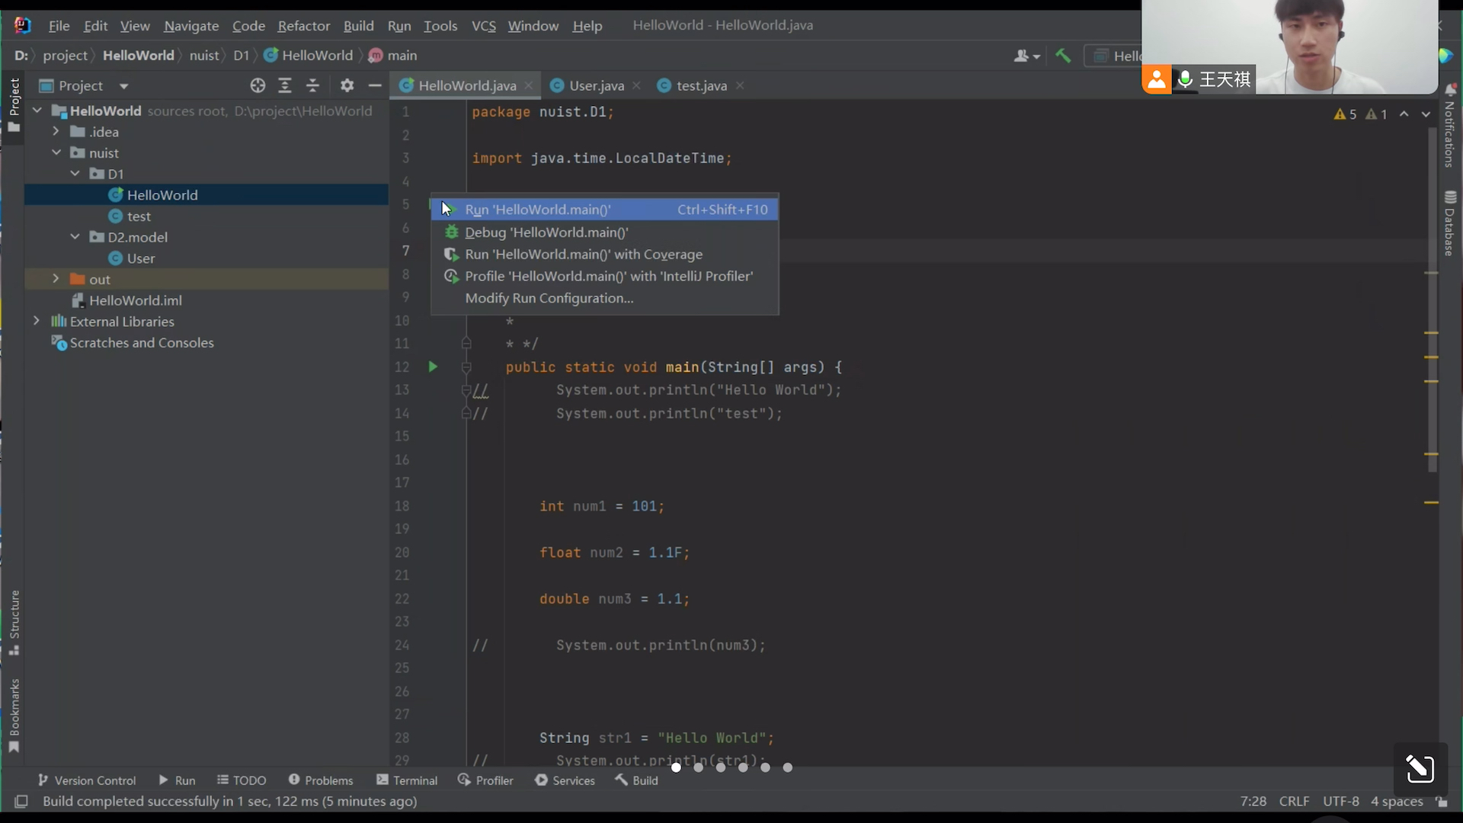Open the Database tool window
The width and height of the screenshot is (1463, 823).
click(1449, 223)
